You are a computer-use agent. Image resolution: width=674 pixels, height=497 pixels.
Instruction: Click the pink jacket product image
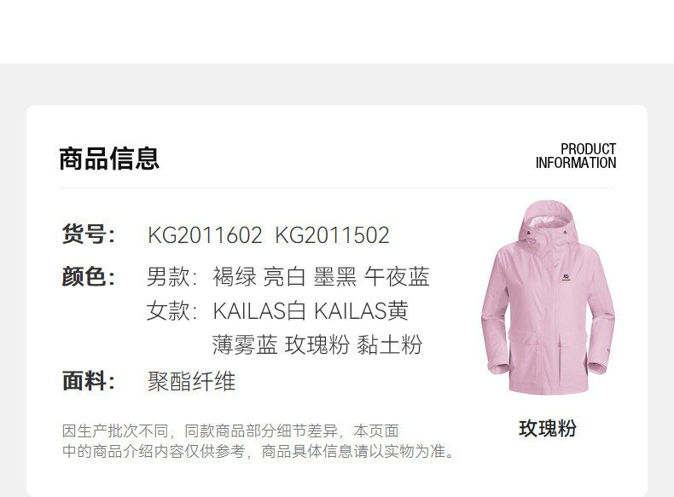coord(548,298)
